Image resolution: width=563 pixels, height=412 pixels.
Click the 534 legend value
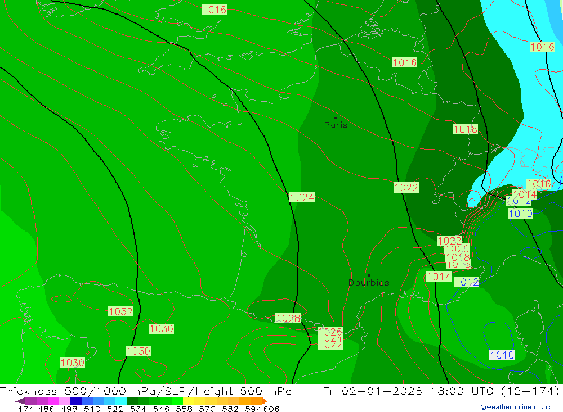click(x=138, y=409)
